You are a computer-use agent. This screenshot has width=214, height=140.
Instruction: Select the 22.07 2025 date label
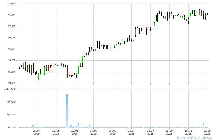click(x=150, y=132)
